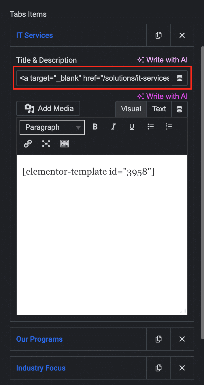Remove the IT Services tab item
This screenshot has width=204, height=385.
(182, 35)
